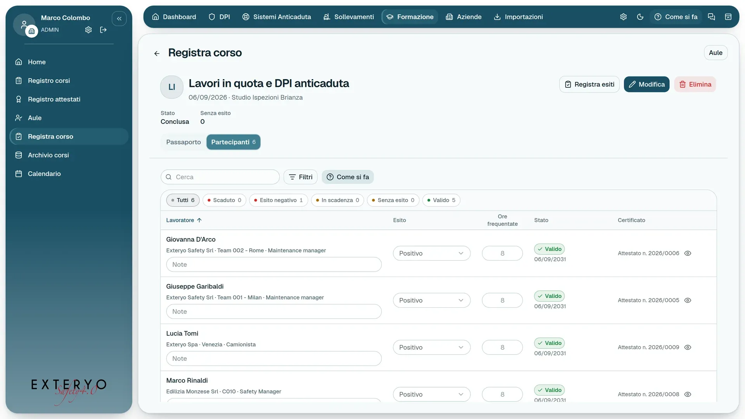The height and width of the screenshot is (419, 745).
Task: Sort by the Lavoratore column header
Action: 184,220
